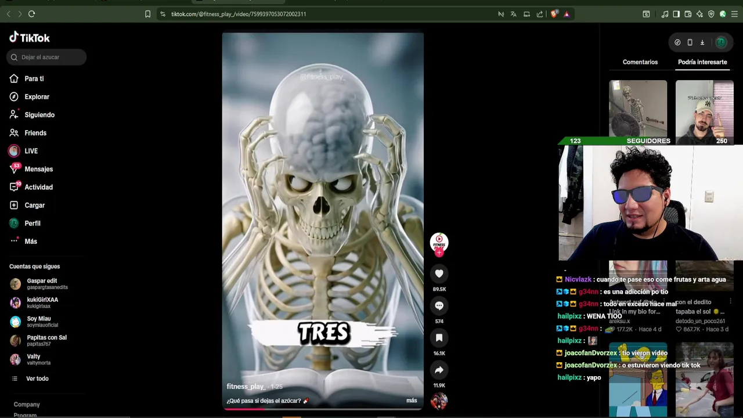
Task: Reload the page
Action: [31, 14]
